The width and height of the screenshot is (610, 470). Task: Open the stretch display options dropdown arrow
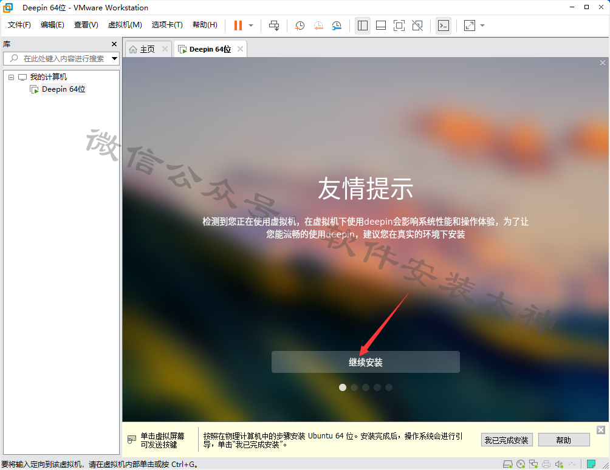click(482, 26)
